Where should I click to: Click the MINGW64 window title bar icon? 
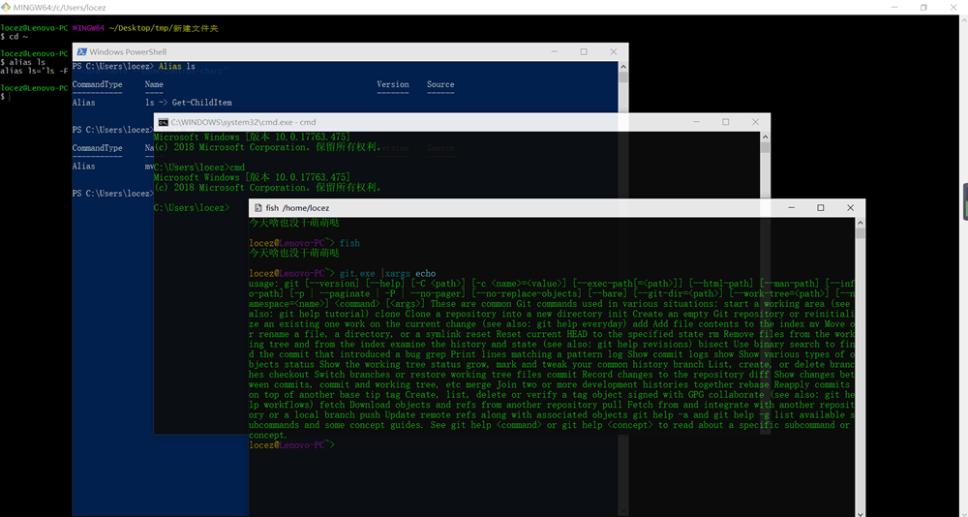pos(7,7)
